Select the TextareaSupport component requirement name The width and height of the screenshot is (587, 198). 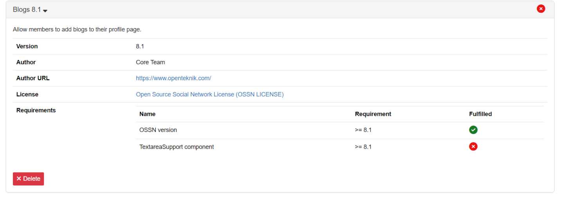tap(176, 147)
